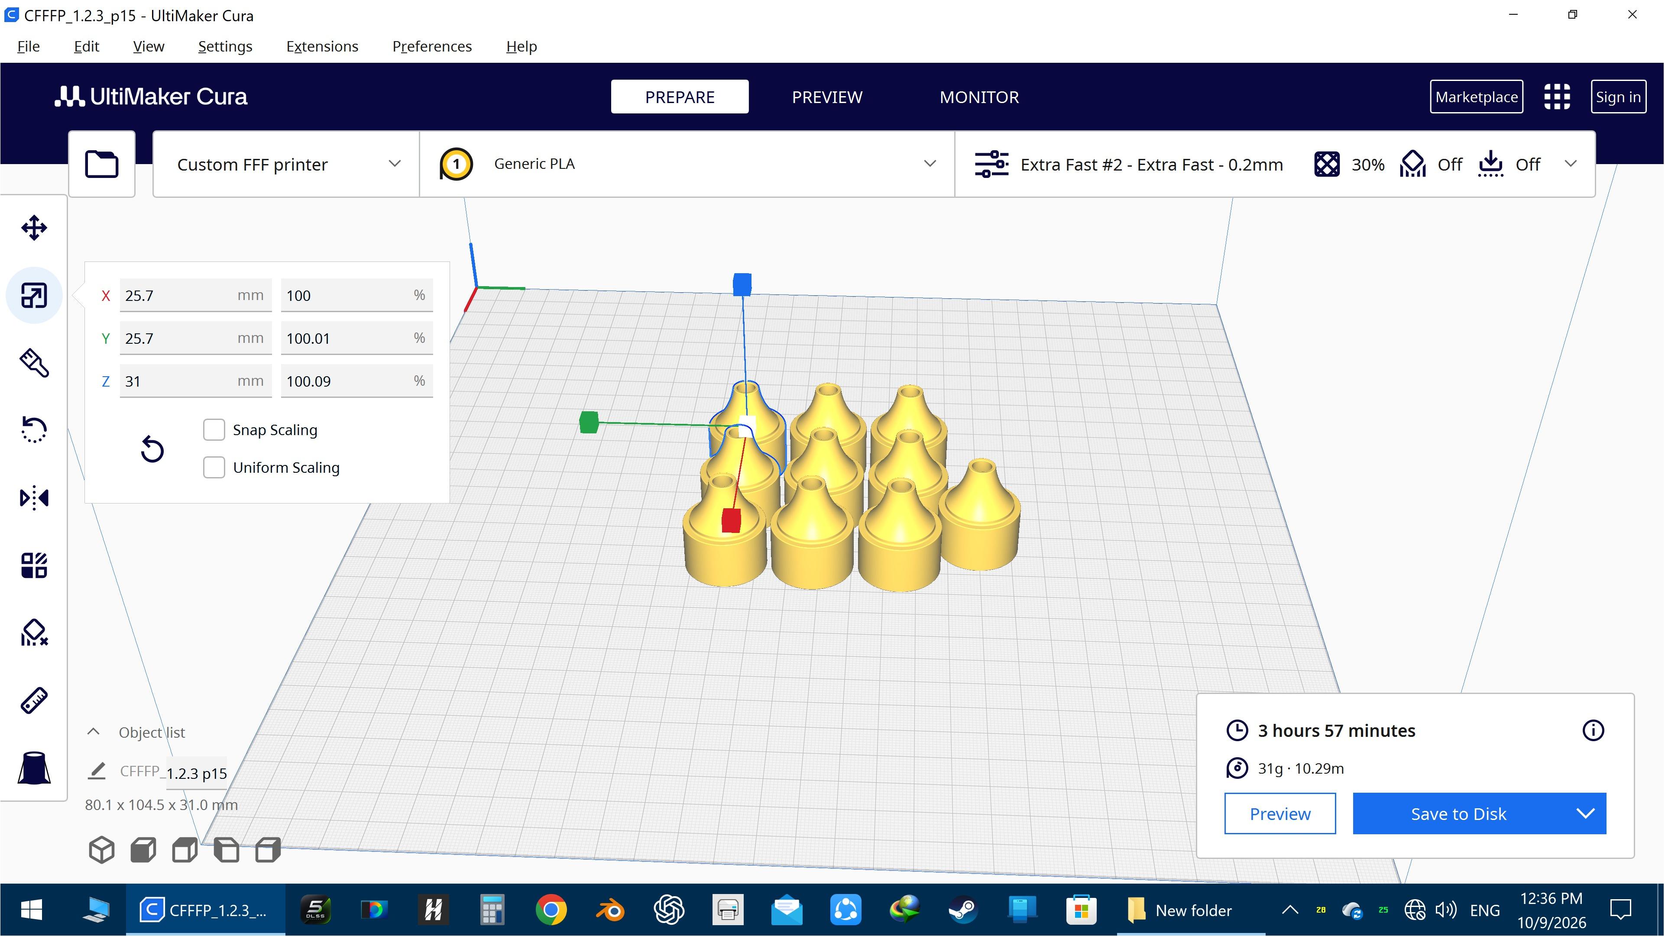Enable Uniform Scaling checkbox
Screen dimensions: 1665x936
pos(214,467)
